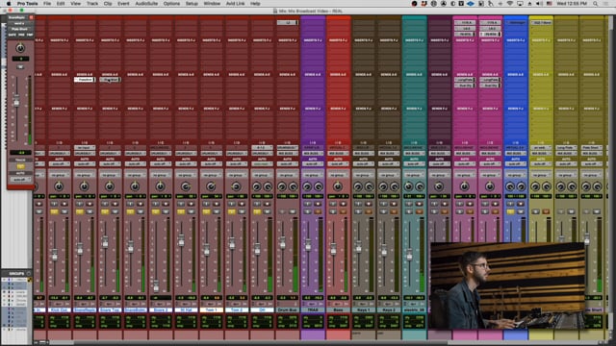Open the Apple menu
This screenshot has height=346, width=616.
(9, 4)
